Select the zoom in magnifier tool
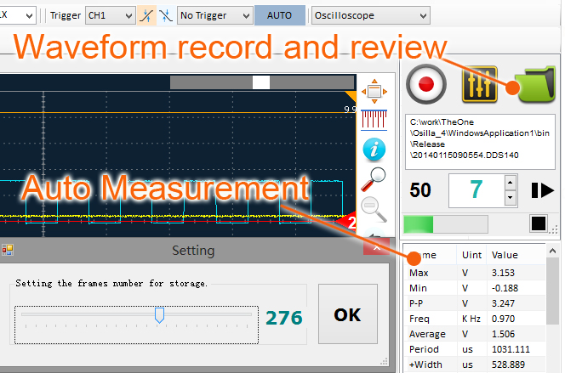 pyautogui.click(x=374, y=178)
